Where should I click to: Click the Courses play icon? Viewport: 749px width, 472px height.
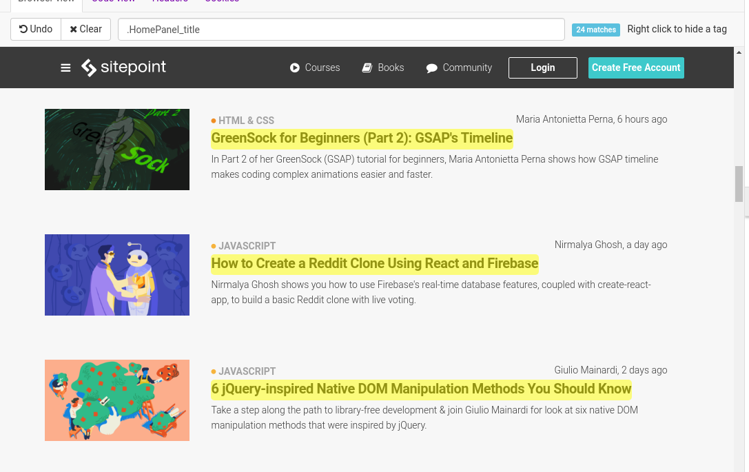point(295,68)
